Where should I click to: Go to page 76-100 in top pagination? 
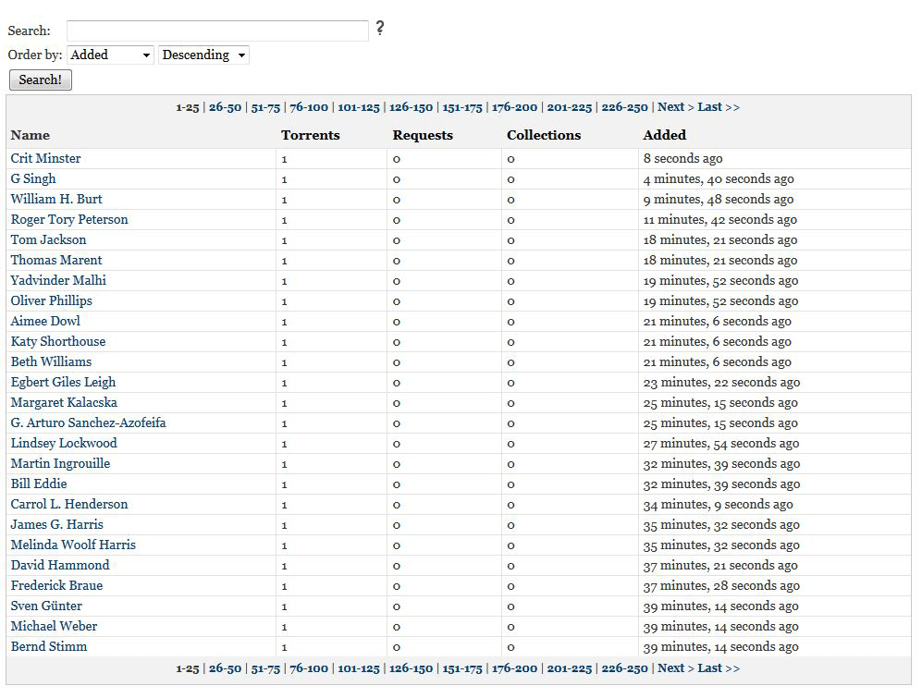(309, 107)
